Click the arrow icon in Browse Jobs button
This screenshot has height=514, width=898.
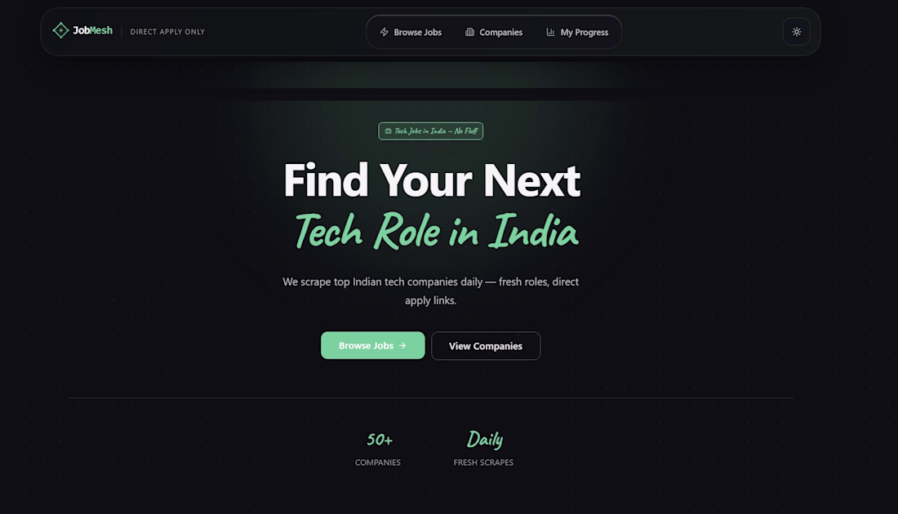pyautogui.click(x=402, y=346)
